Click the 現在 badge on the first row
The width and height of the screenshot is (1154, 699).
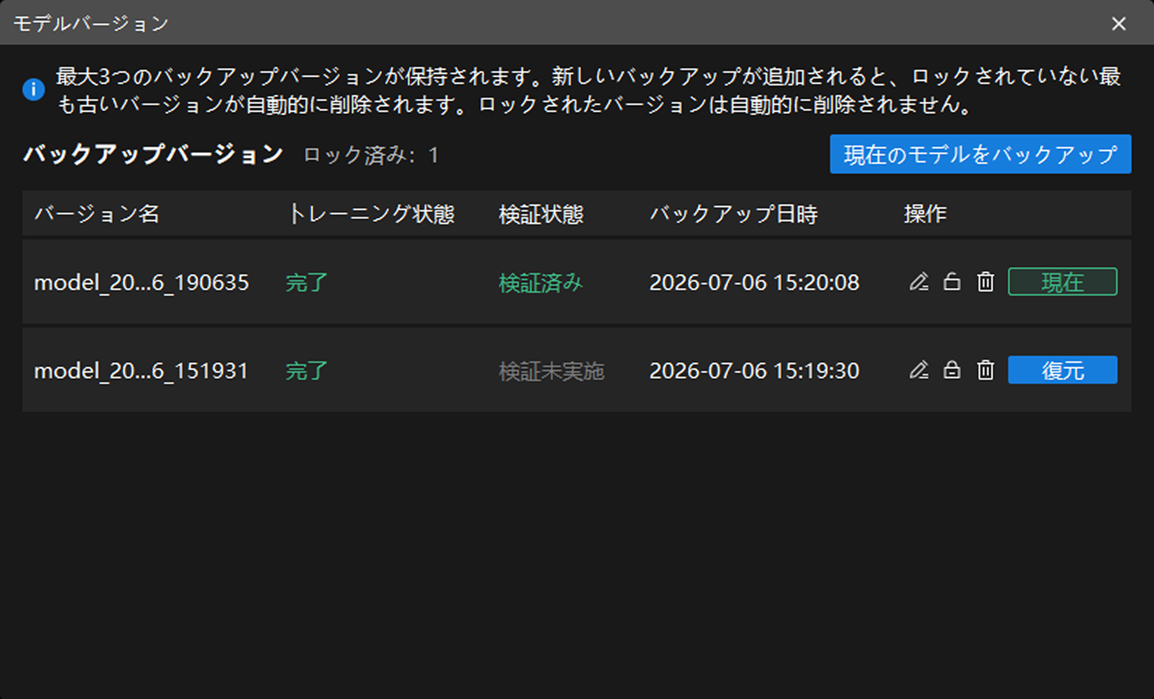coord(1062,282)
